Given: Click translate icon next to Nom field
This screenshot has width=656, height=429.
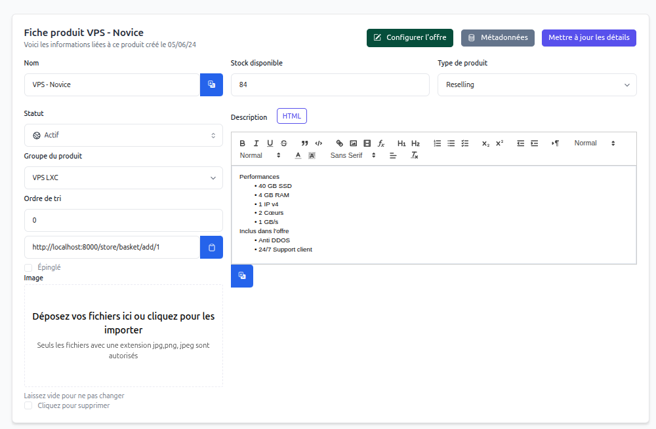Looking at the screenshot, I should [x=211, y=85].
